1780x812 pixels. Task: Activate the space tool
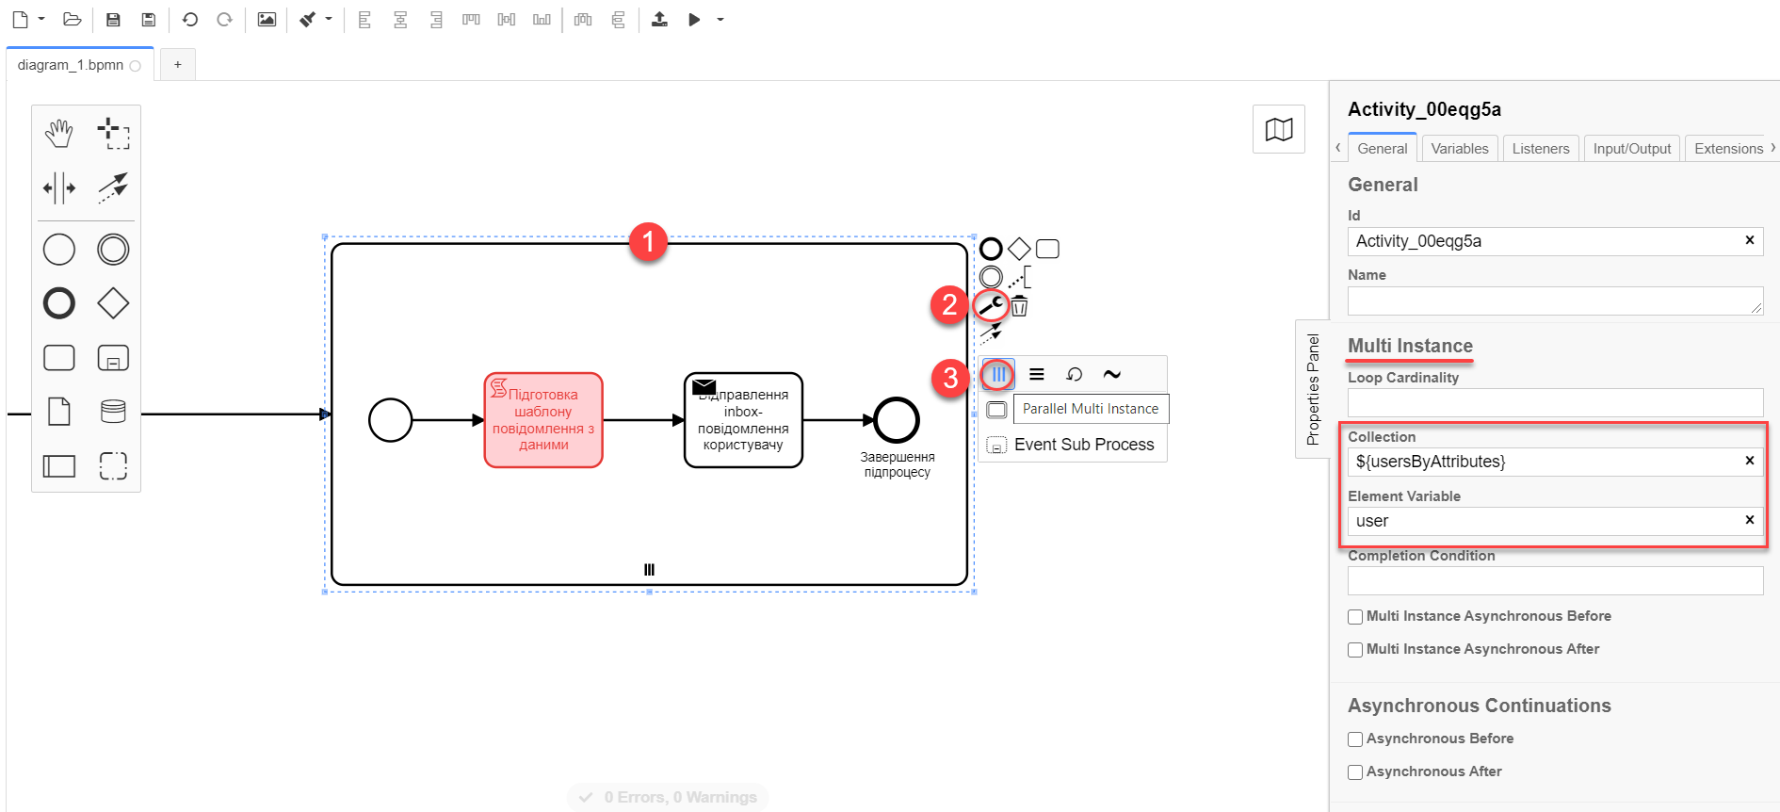coord(58,187)
